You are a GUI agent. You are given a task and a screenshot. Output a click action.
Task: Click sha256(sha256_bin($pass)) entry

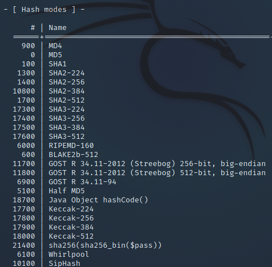pos(105,245)
